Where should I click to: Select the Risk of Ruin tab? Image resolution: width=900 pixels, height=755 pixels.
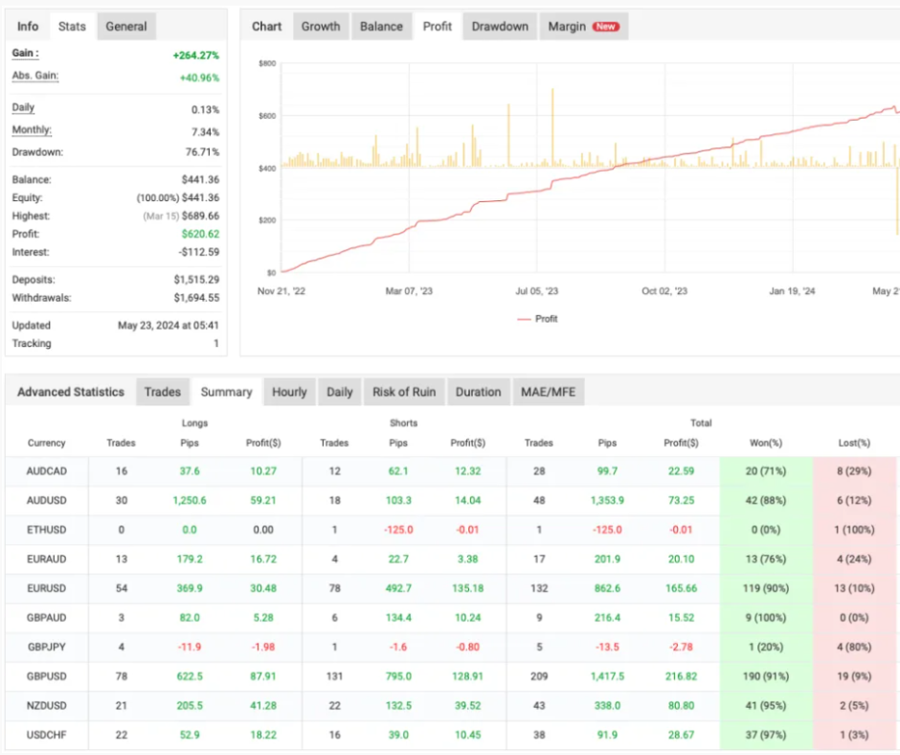click(x=404, y=392)
